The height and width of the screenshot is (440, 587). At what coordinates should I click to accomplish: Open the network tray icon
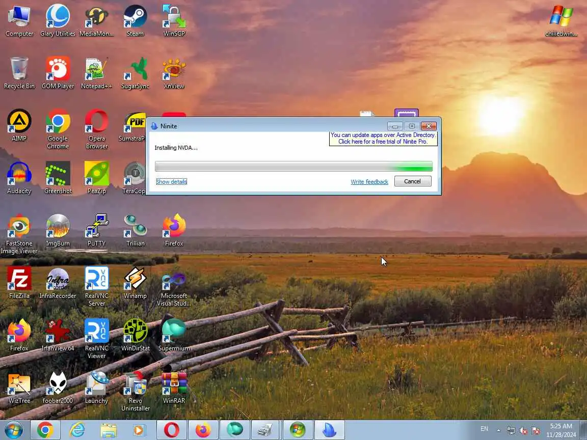(x=511, y=430)
